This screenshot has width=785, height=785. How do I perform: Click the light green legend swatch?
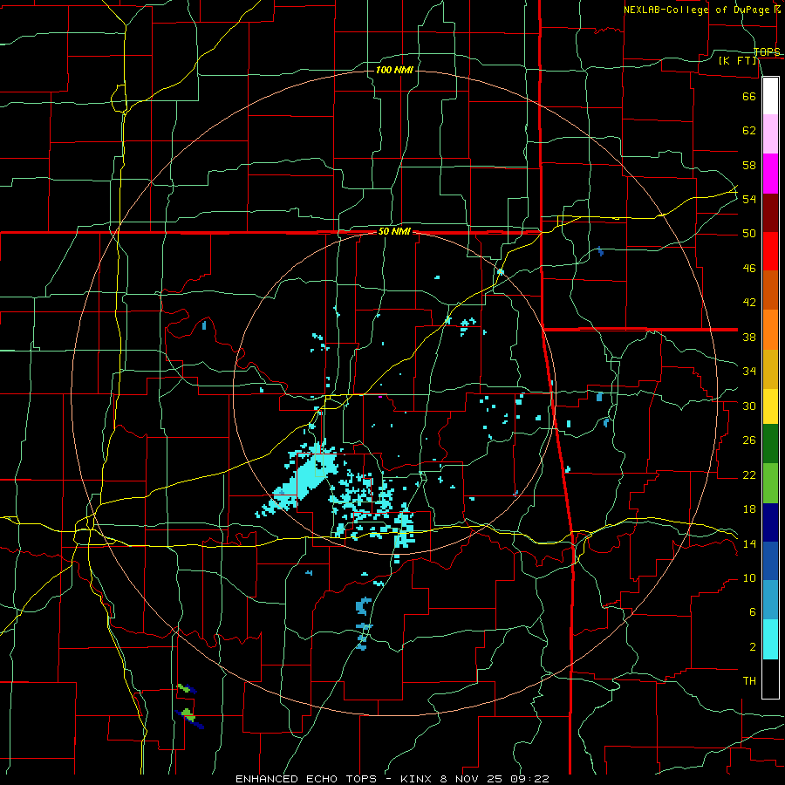[770, 483]
